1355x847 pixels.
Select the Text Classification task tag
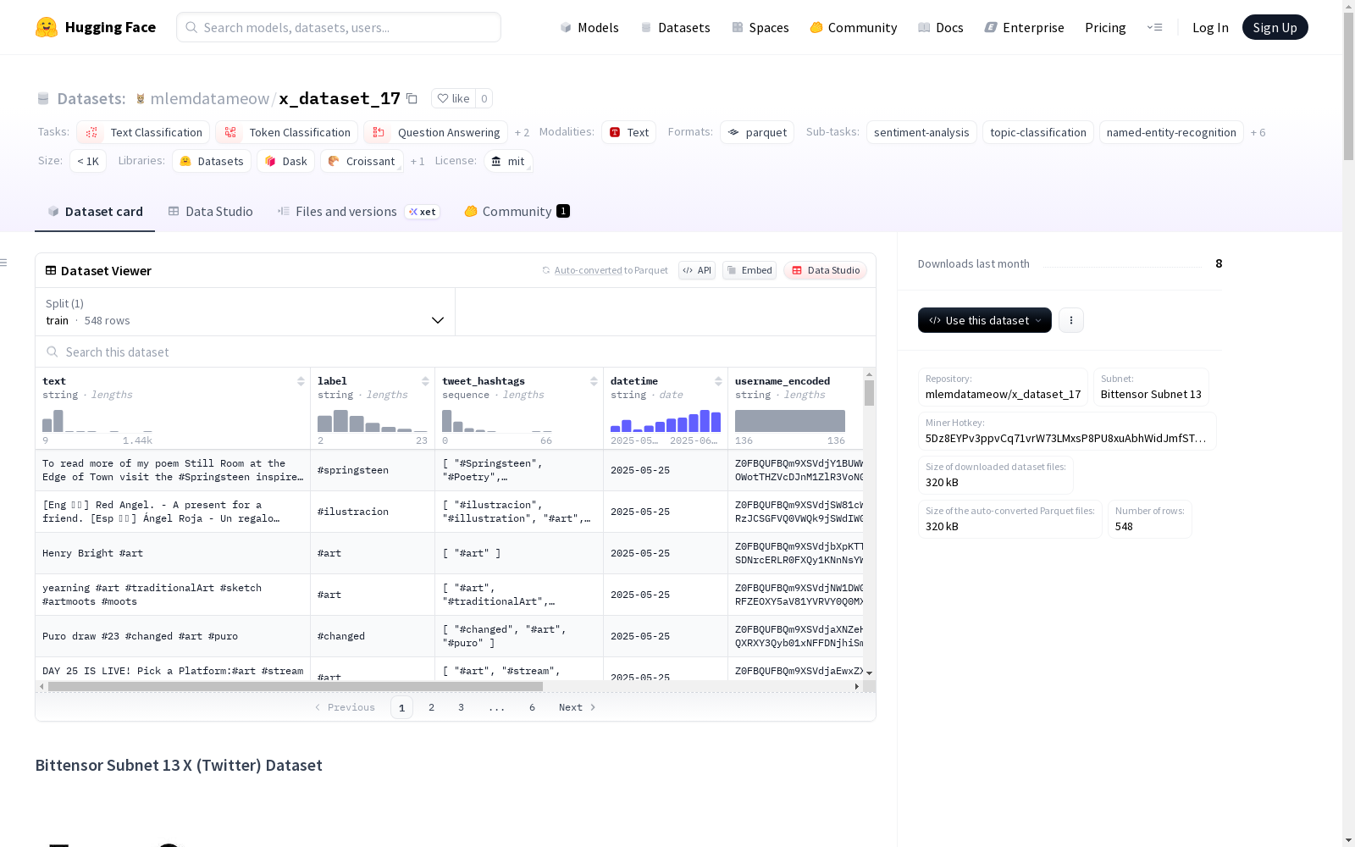click(x=143, y=132)
